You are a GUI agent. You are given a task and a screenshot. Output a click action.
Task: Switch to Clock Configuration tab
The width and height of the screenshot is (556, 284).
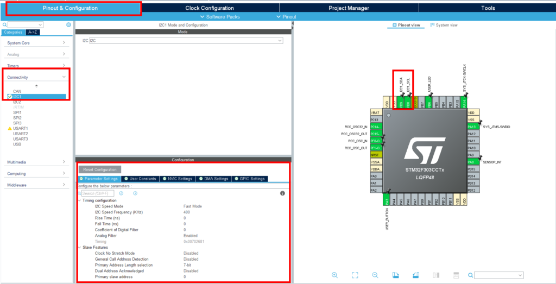click(210, 8)
